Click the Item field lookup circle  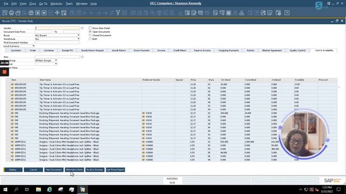pyautogui.click(x=82, y=57)
